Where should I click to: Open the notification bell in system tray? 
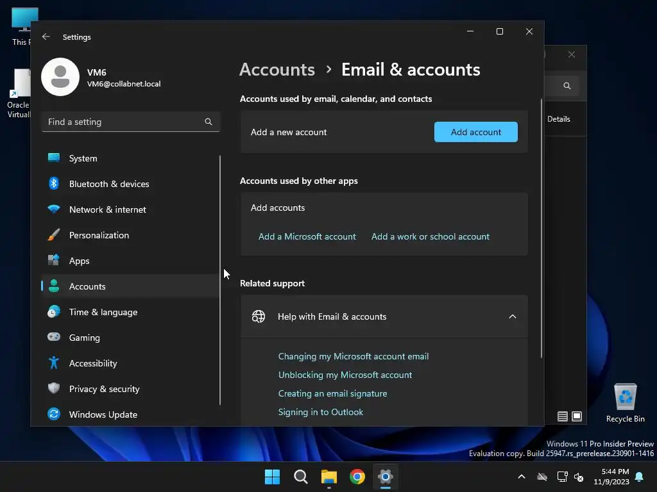tap(640, 477)
